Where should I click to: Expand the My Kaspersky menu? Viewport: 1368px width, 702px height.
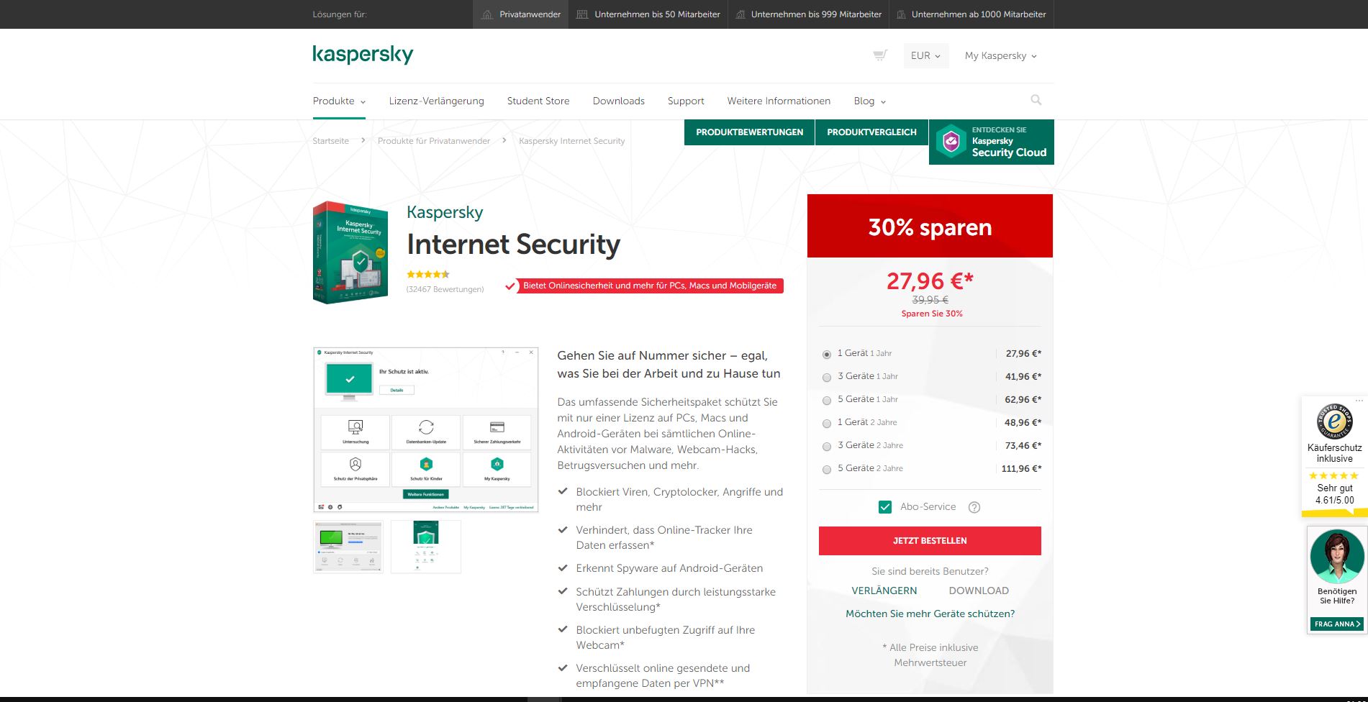(x=1001, y=55)
